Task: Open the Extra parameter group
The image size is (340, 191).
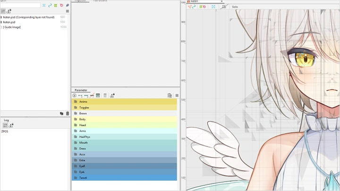Action: [x=124, y=160]
